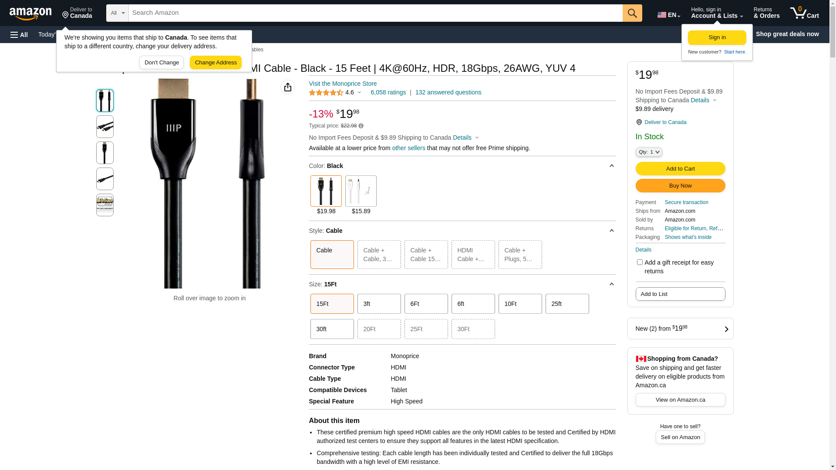The image size is (836, 470).
Task: Click the typical price info icon
Action: point(361,126)
